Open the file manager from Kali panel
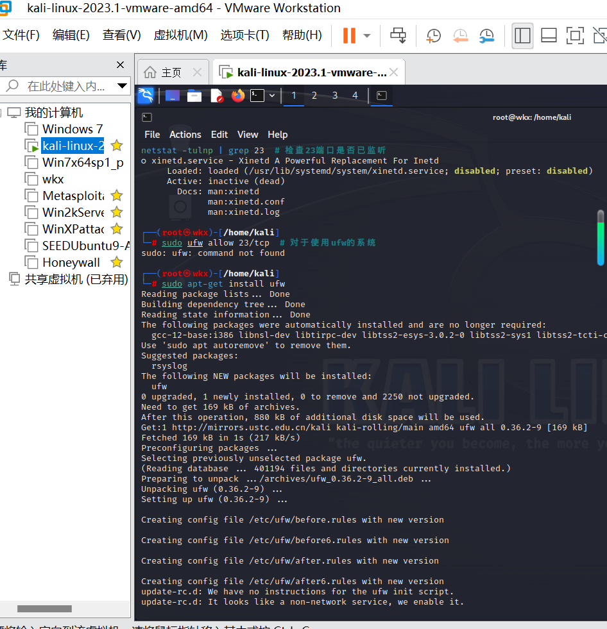 click(x=194, y=96)
